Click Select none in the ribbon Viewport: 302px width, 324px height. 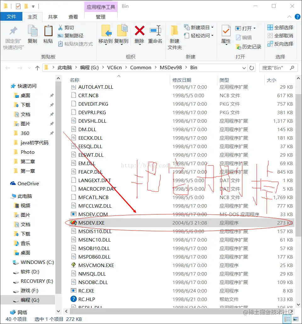[280, 36]
